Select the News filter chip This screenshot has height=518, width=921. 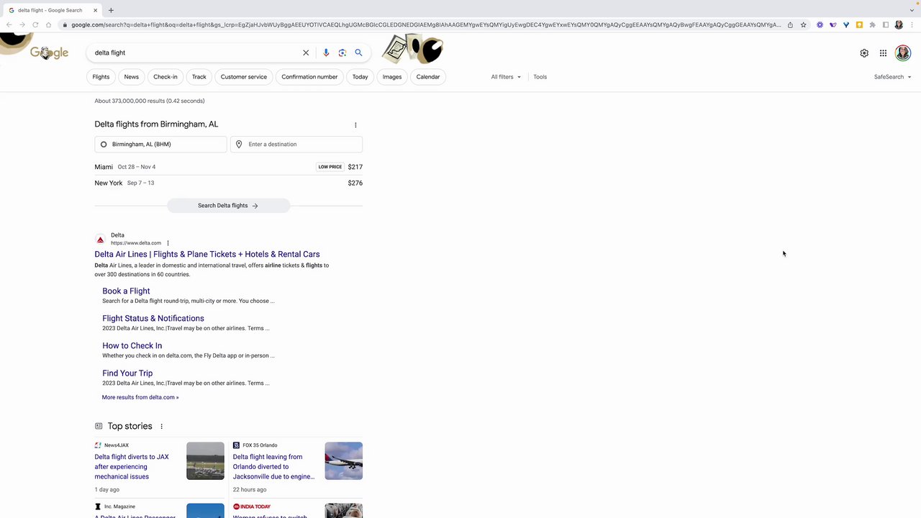131,77
